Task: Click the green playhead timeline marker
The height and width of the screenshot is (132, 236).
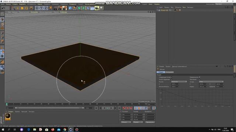Action: click(7, 104)
